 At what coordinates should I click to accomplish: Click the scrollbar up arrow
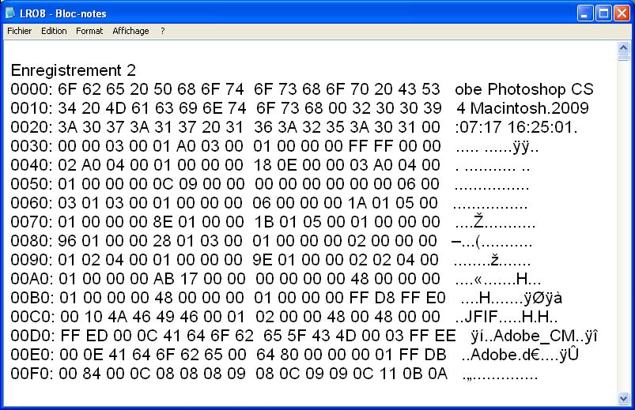(624, 47)
